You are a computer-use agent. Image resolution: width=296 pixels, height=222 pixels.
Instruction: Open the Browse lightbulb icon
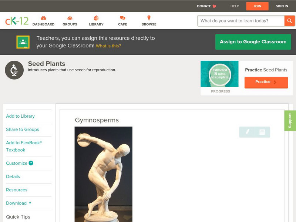tap(149, 18)
